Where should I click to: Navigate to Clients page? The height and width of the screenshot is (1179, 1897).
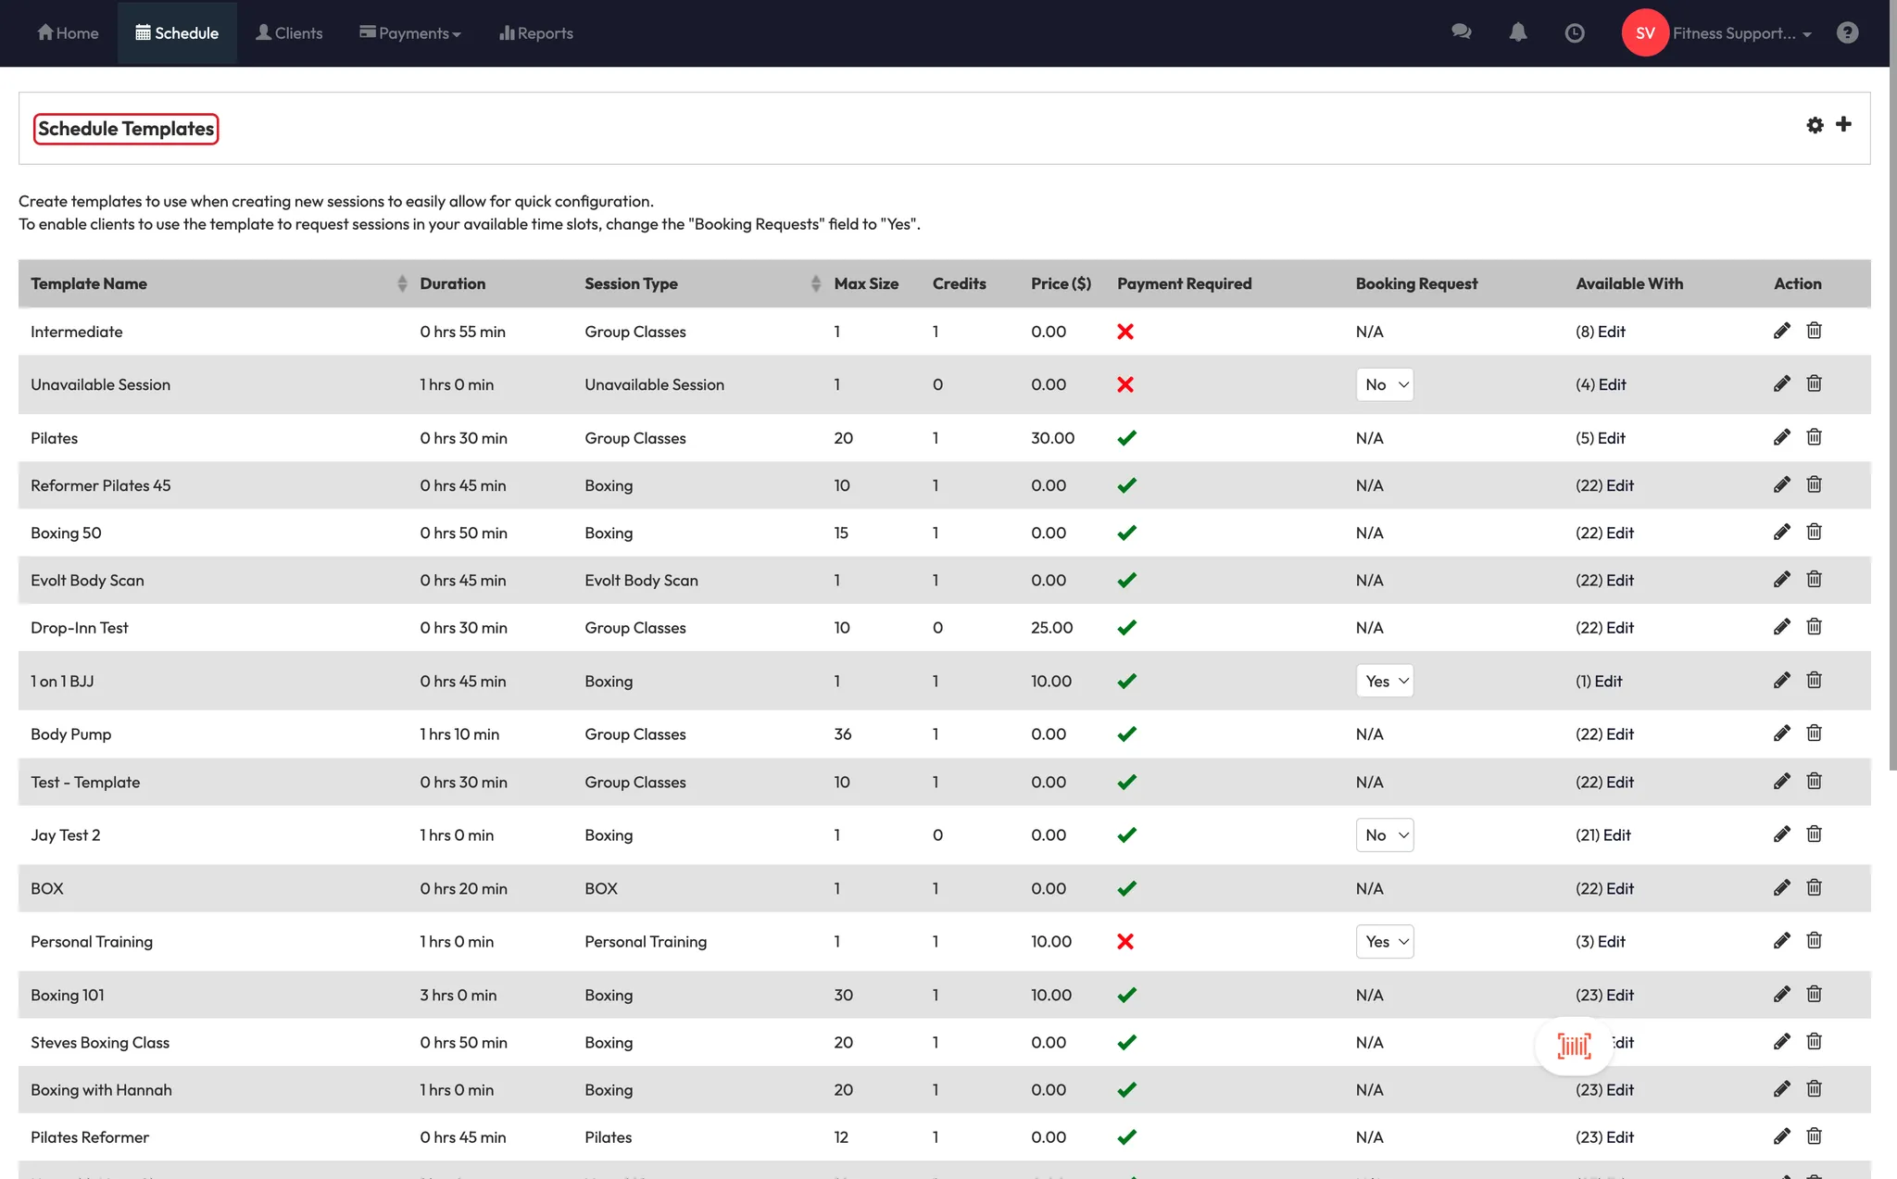[289, 33]
